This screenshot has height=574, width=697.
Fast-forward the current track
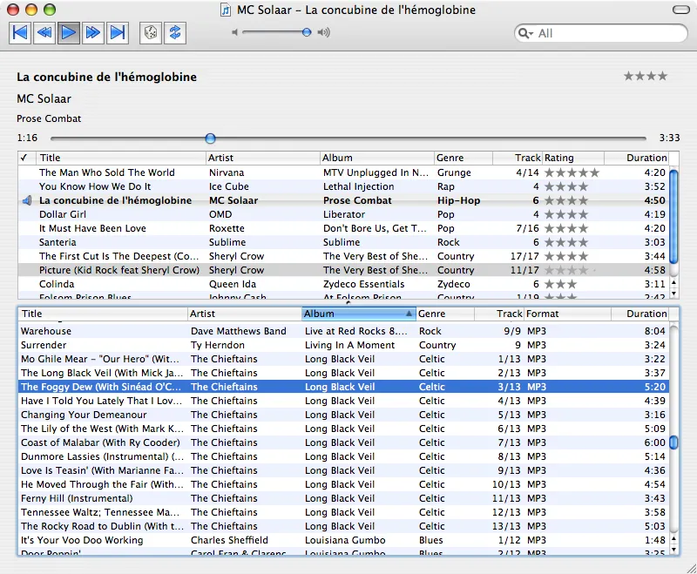tap(91, 33)
